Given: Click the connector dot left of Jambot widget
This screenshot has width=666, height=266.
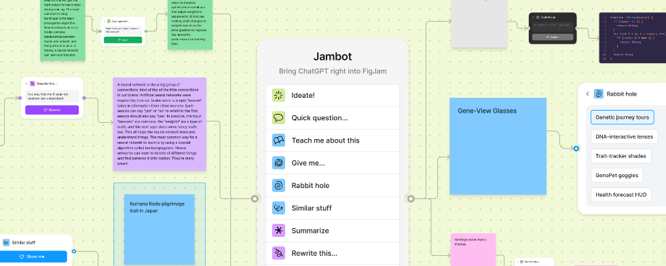Looking at the screenshot, I should pyautogui.click(x=255, y=199).
